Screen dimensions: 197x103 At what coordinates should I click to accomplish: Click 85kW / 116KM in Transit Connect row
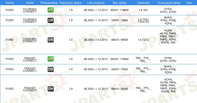tap(119, 59)
